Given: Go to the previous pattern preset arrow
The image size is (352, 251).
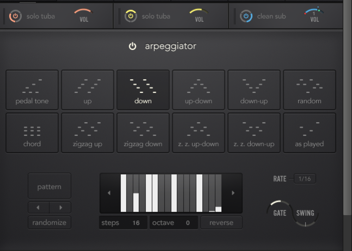Looking at the screenshot, I should tap(39, 208).
